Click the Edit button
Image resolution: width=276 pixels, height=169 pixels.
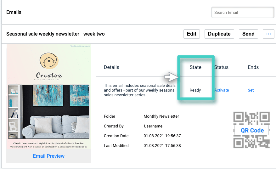(x=191, y=34)
